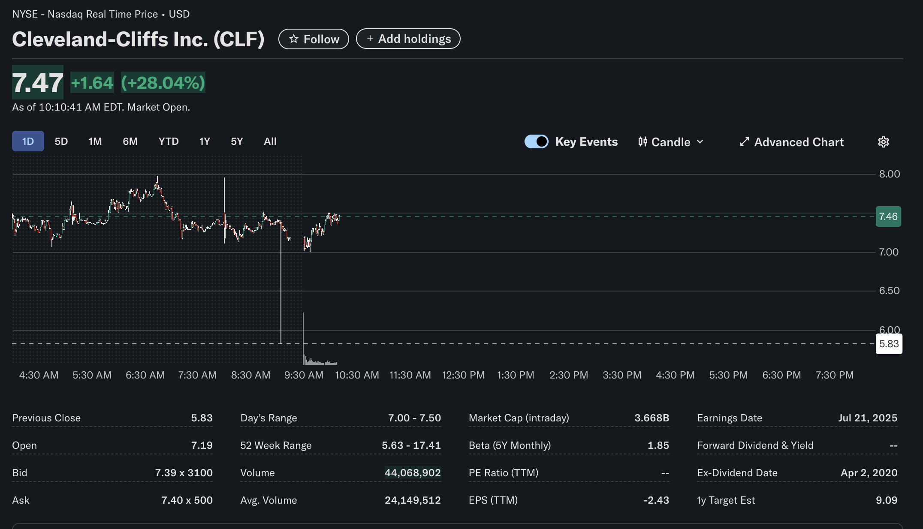Click the Advanced Chart expand arrow icon
This screenshot has height=529, width=923.
pos(745,142)
